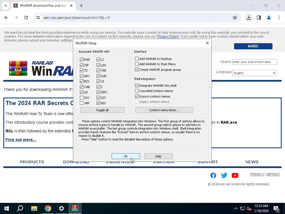Open taskbar search magnifier
The width and height of the screenshot is (285, 214).
(20, 208)
